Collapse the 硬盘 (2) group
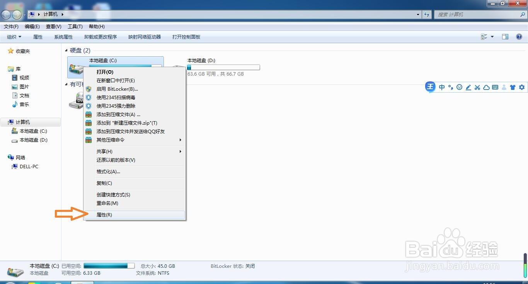The width and height of the screenshot is (528, 284). [66, 51]
